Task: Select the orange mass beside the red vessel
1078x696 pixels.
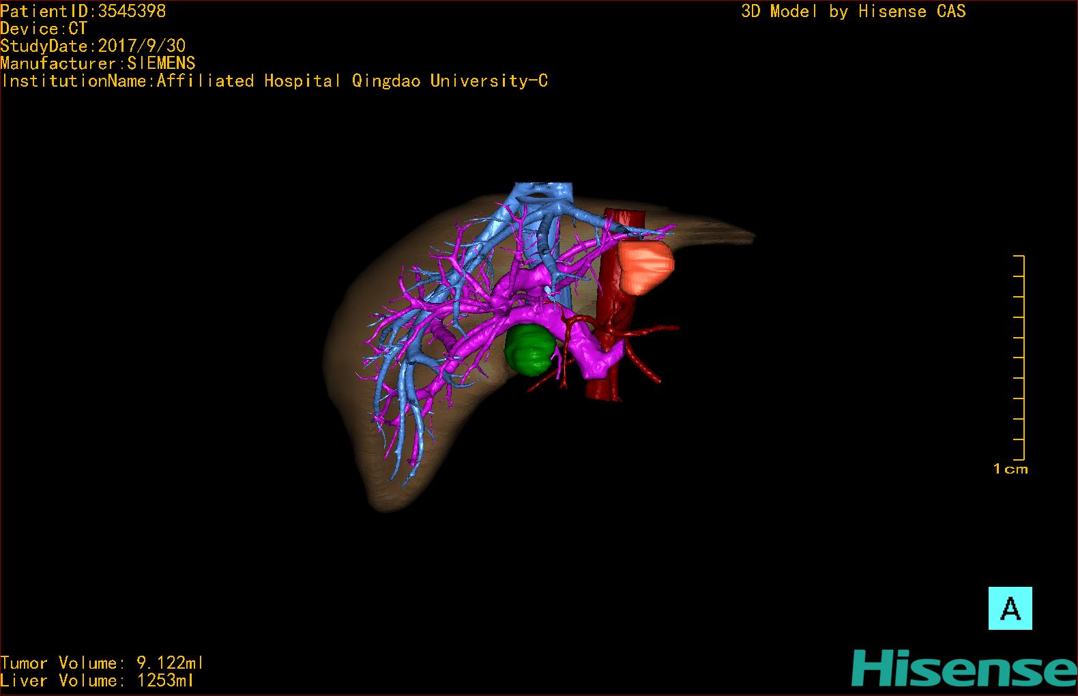Action: click(645, 267)
